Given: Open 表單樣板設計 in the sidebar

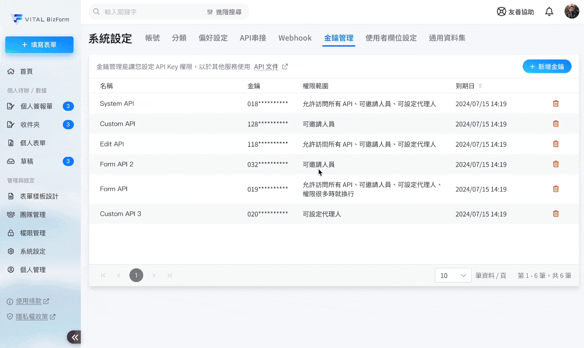Looking at the screenshot, I should click(x=39, y=196).
